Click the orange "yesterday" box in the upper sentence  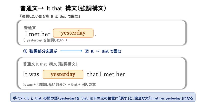click(73, 33)
